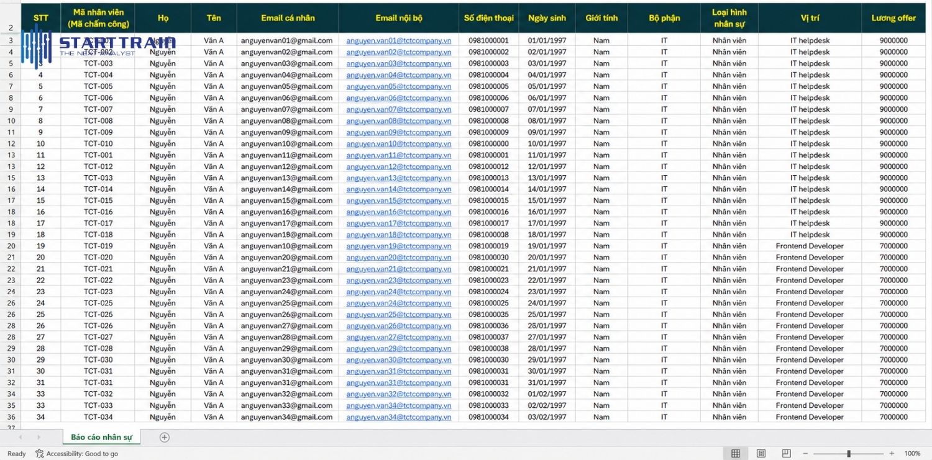
Task: Select the Email nội bộ header cell
Action: click(398, 18)
